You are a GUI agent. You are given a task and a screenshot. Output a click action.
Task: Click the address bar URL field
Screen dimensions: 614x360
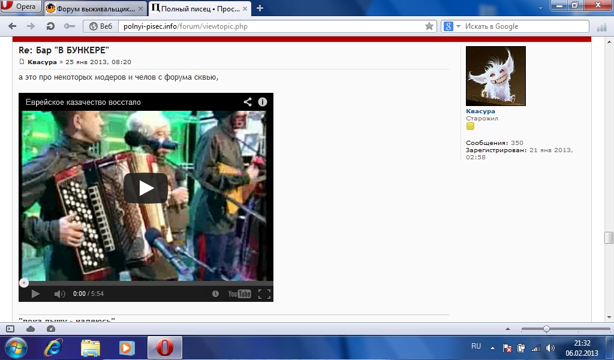point(270,26)
